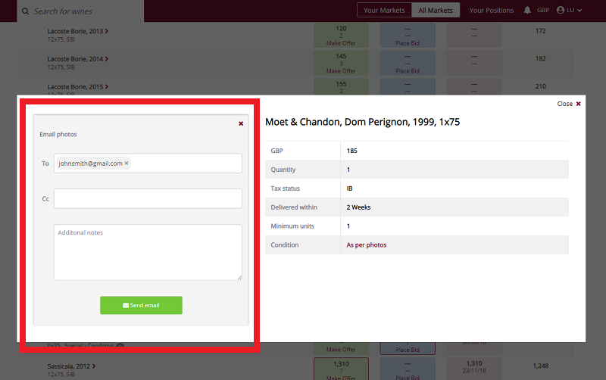The width and height of the screenshot is (606, 380).
Task: Click the Send email button
Action: coord(141,305)
